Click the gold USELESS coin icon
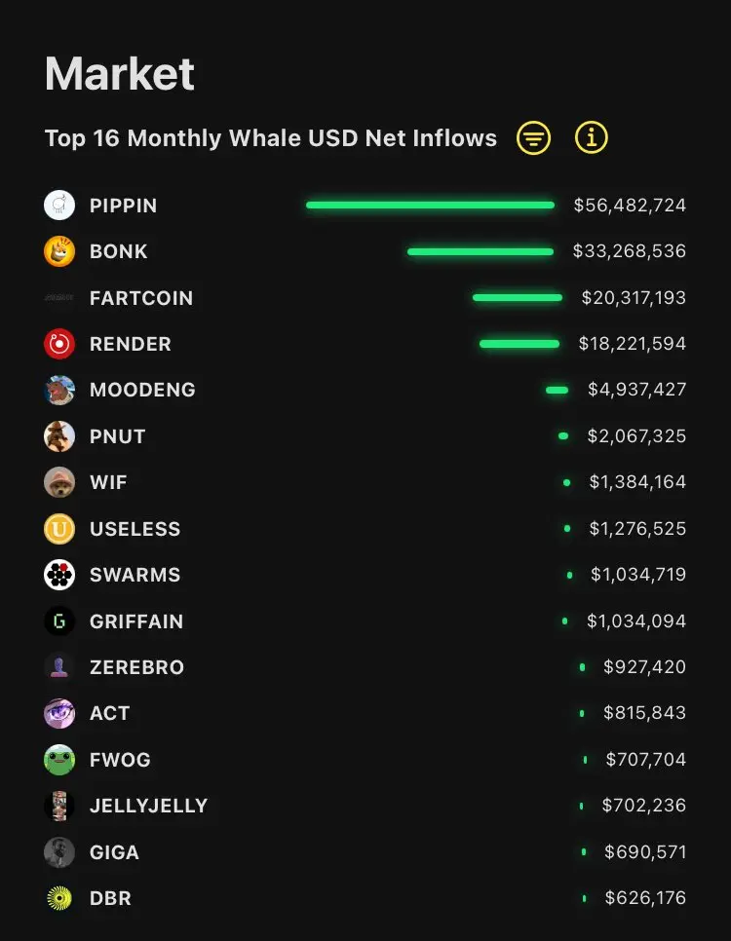 pos(59,529)
